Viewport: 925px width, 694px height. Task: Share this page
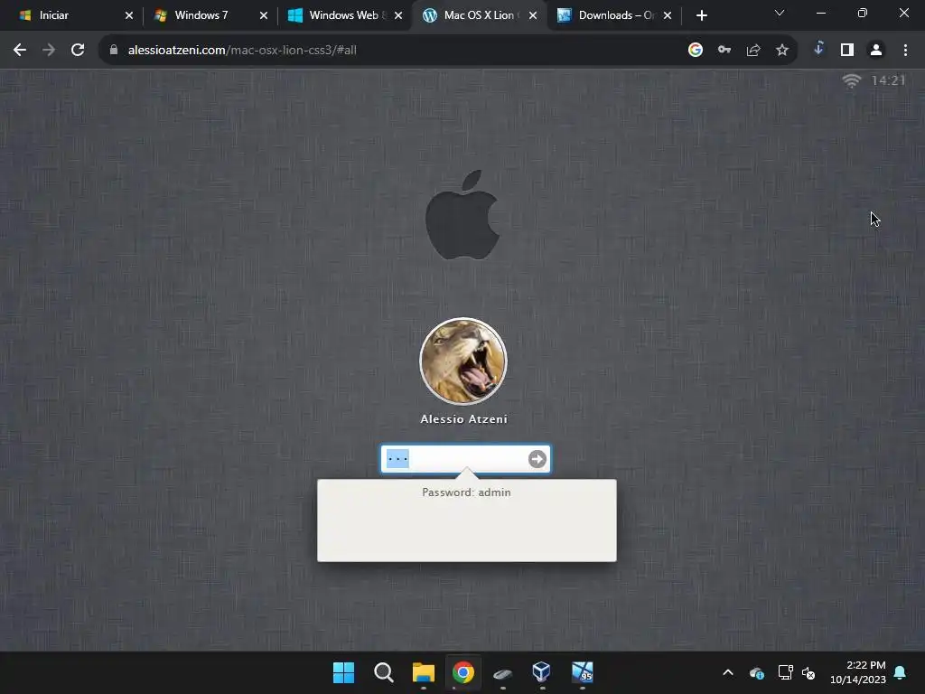tap(753, 51)
